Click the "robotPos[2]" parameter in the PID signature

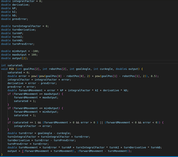[57, 69]
